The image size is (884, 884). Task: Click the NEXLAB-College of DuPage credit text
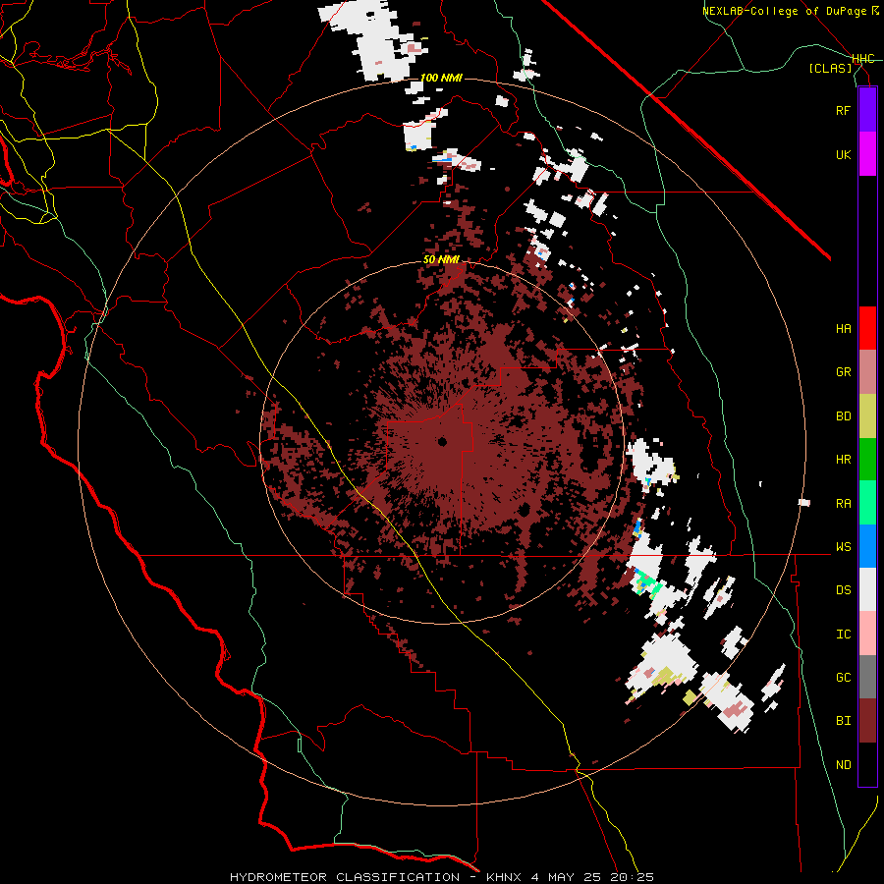click(x=786, y=11)
